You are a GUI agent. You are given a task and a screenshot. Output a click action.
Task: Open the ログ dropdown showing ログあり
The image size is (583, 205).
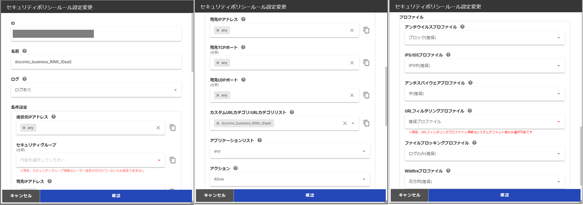pos(97,90)
